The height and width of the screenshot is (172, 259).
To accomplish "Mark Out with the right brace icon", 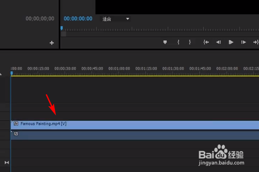I will point(190,42).
